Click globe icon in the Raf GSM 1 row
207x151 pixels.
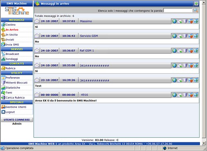pos(174,51)
